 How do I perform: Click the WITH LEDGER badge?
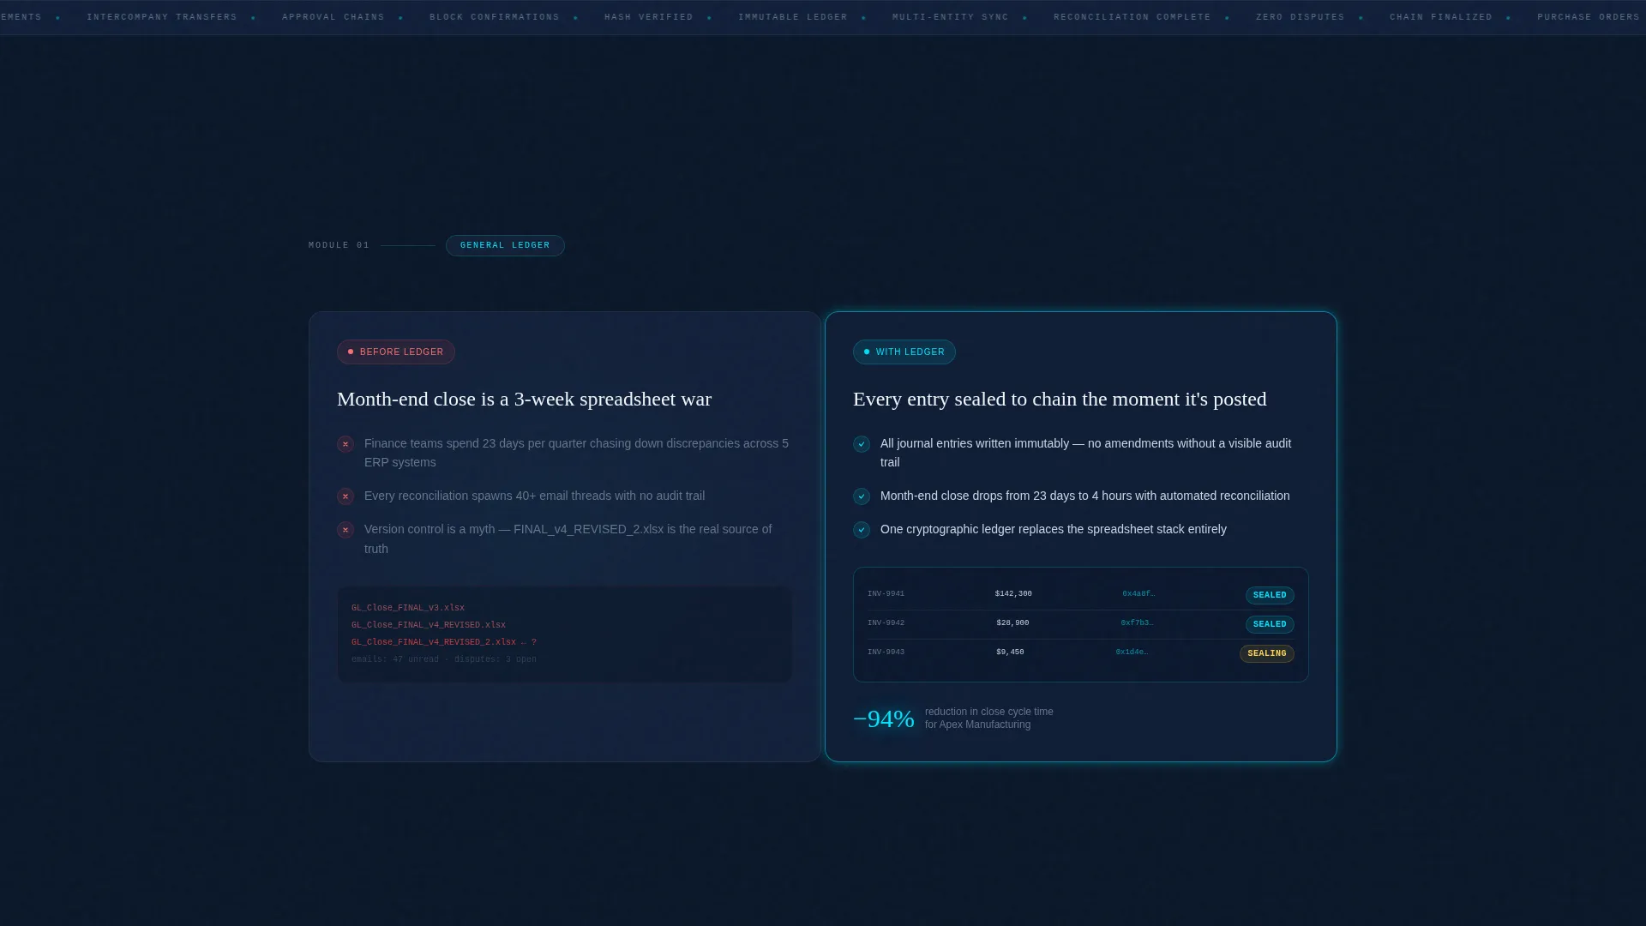point(904,352)
